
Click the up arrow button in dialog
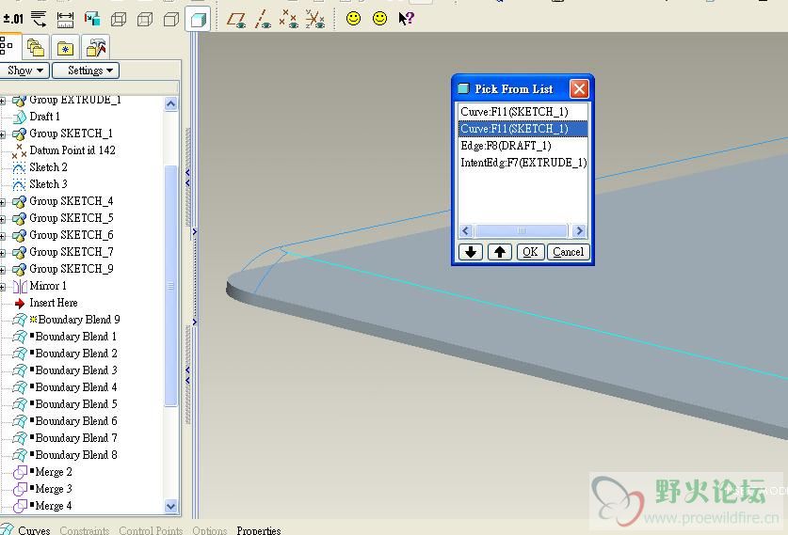(x=500, y=252)
